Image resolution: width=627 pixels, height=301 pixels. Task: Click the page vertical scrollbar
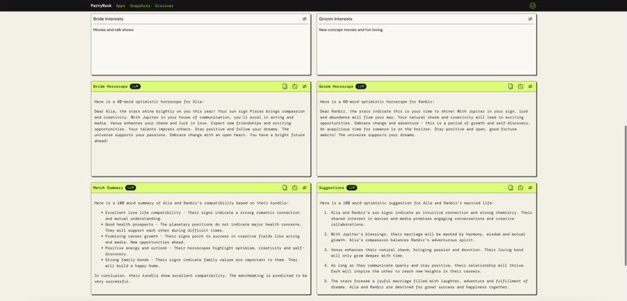tap(625, 195)
